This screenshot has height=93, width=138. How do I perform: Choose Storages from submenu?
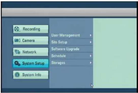coord(72,63)
